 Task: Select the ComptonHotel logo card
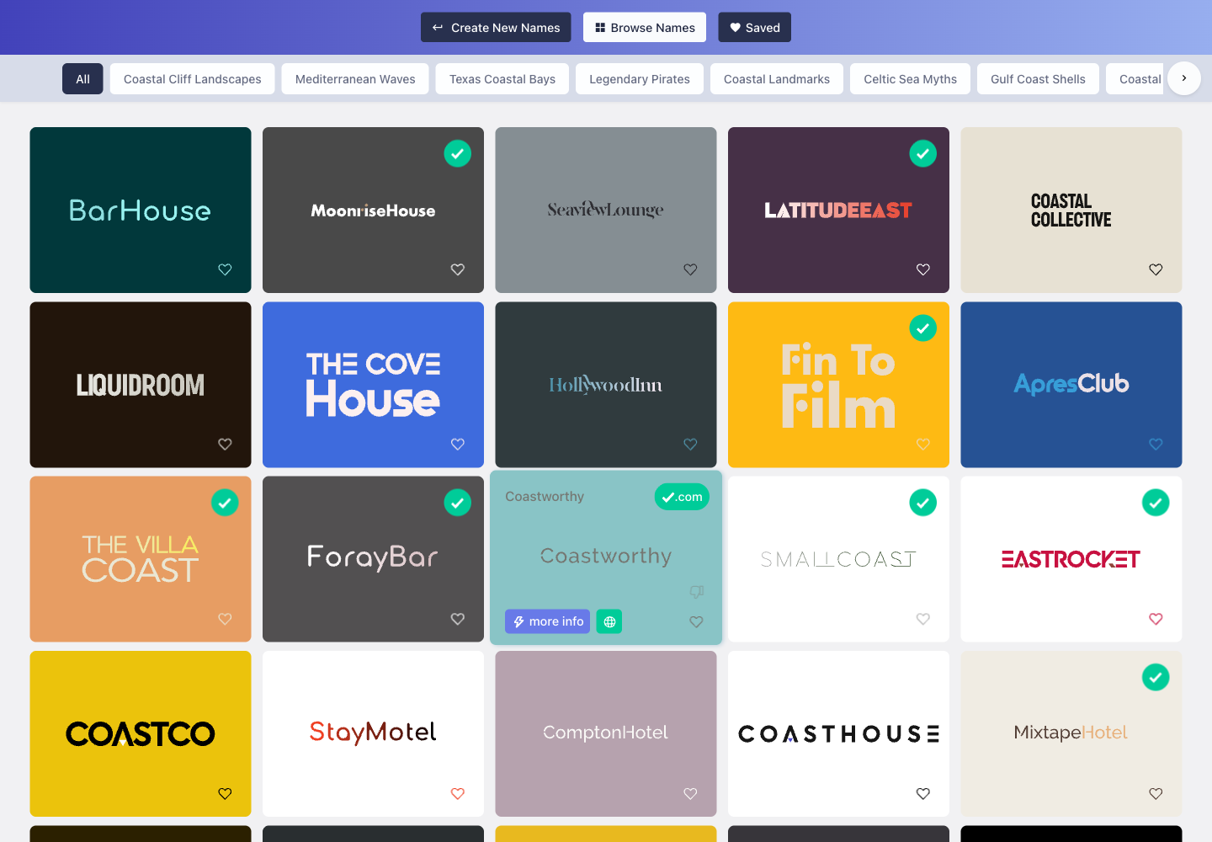pos(606,733)
